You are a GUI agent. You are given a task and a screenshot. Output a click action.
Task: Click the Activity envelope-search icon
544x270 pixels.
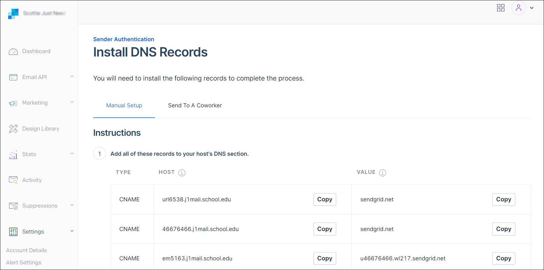click(13, 180)
